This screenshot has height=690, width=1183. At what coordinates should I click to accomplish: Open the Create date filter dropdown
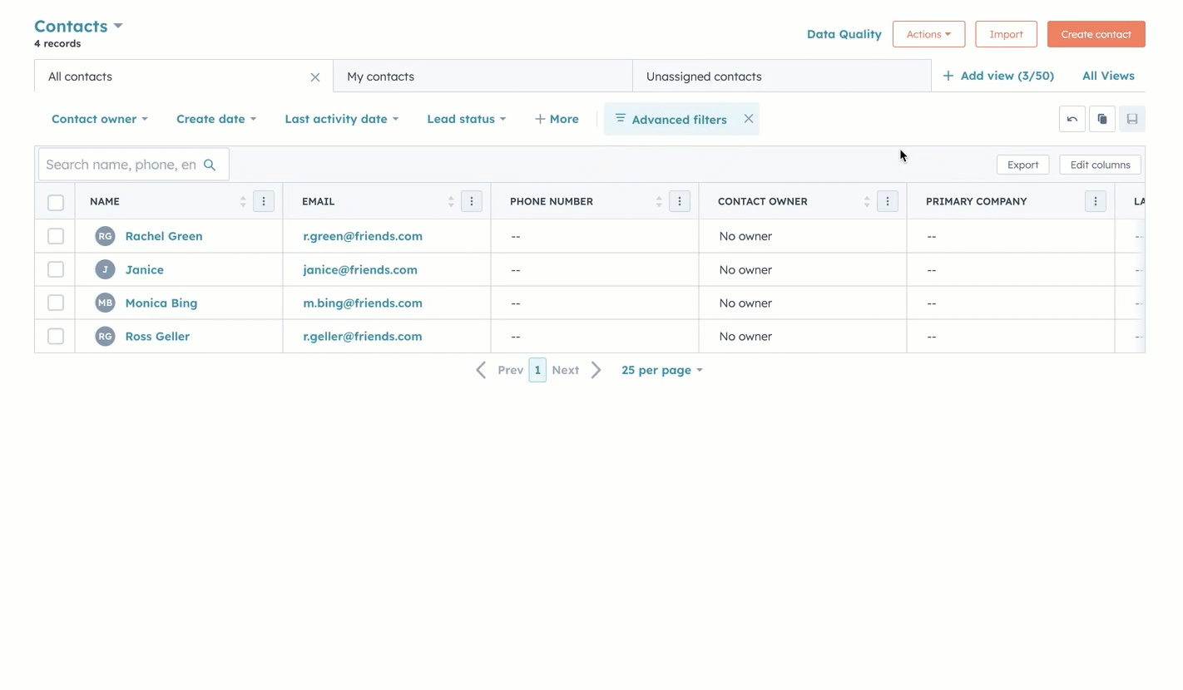pyautogui.click(x=216, y=119)
